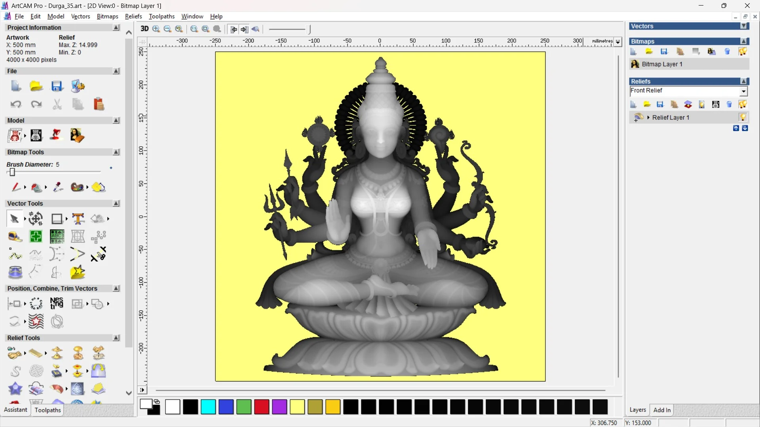Select Bitmap Layer 1 in list
760x427 pixels.
[x=662, y=64]
